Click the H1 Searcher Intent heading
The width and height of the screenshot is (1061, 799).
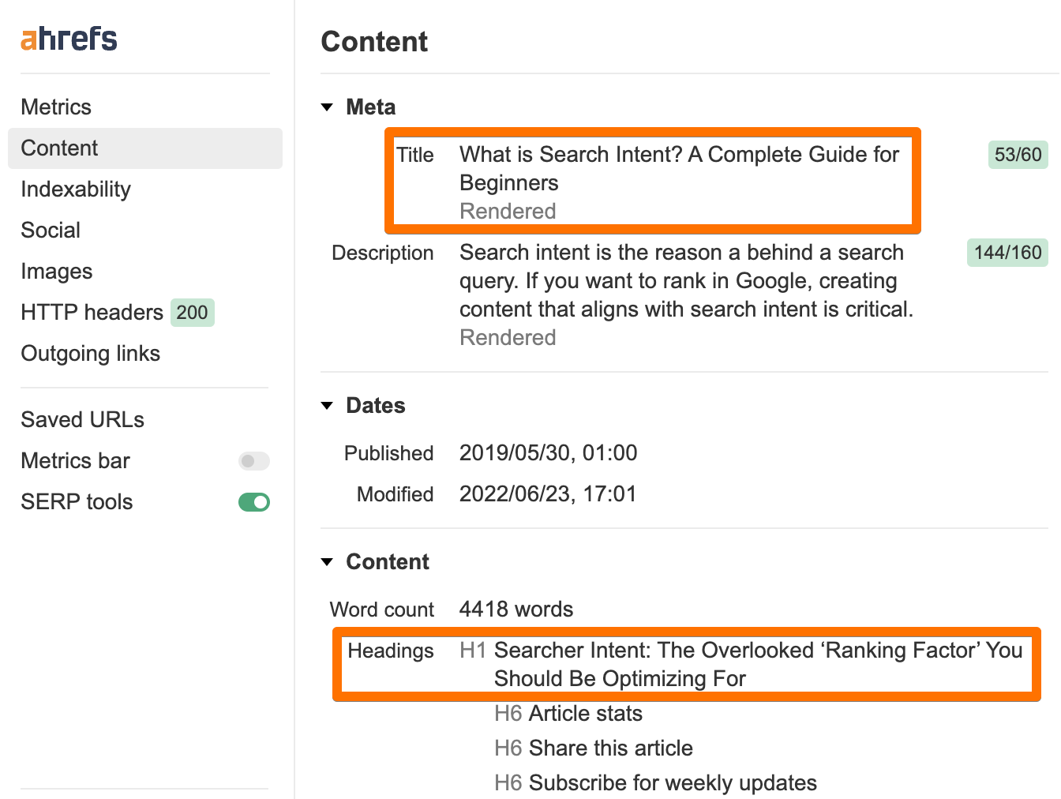(x=758, y=663)
